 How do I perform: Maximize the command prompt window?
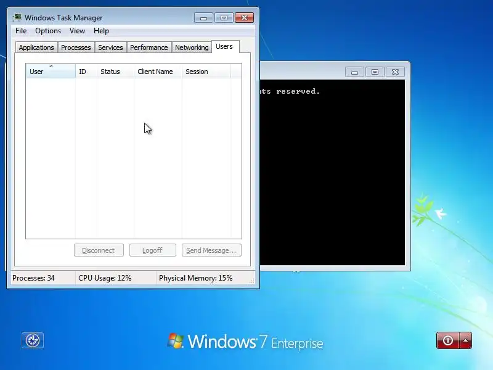coord(375,72)
